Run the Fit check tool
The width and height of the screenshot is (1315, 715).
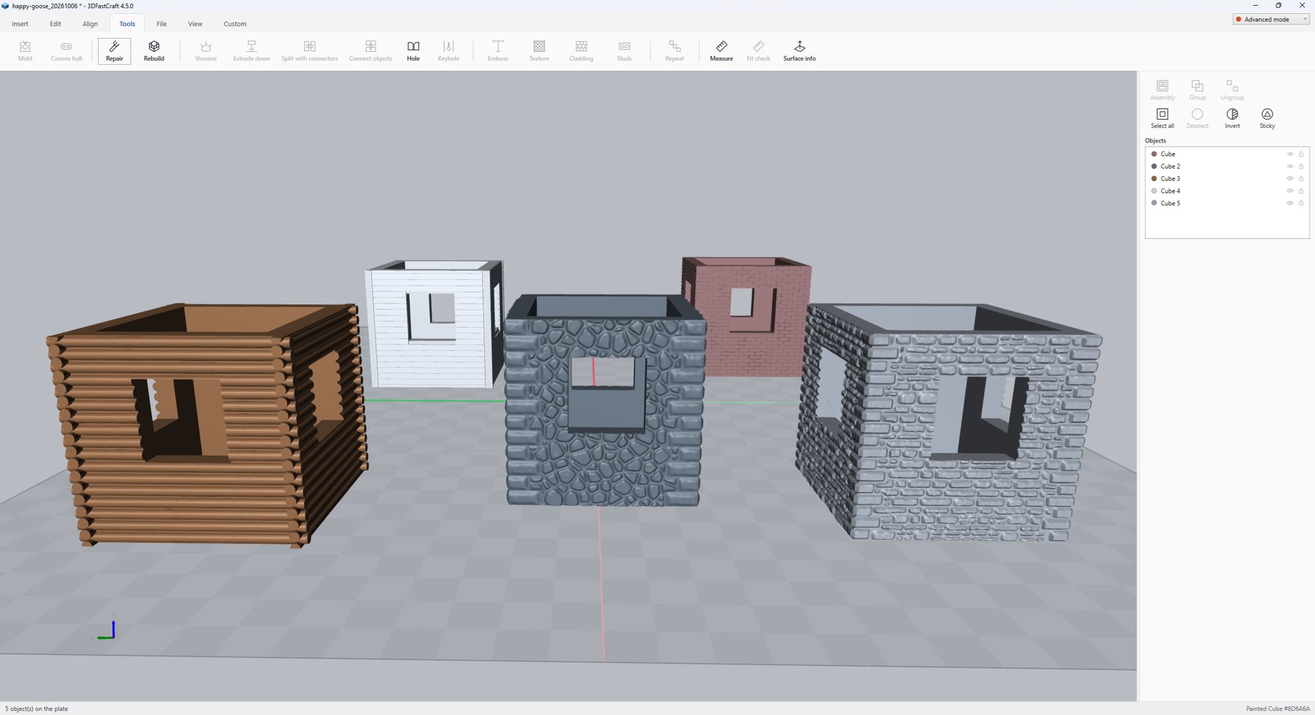point(758,51)
